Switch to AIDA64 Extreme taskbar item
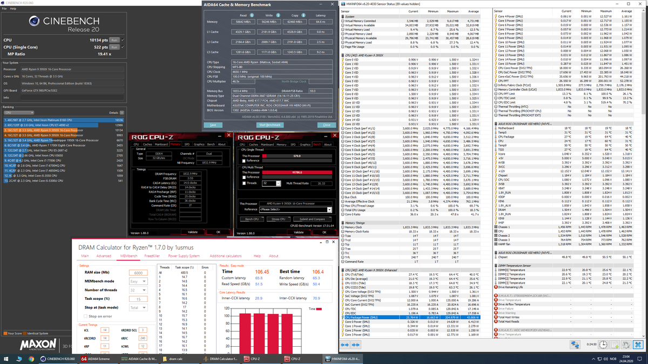 (x=99, y=359)
